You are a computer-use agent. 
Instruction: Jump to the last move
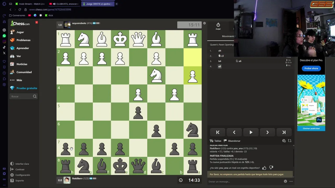click(284, 132)
